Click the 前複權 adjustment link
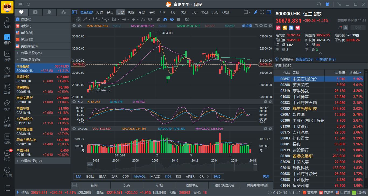The image size is (368, 196). point(247,26)
